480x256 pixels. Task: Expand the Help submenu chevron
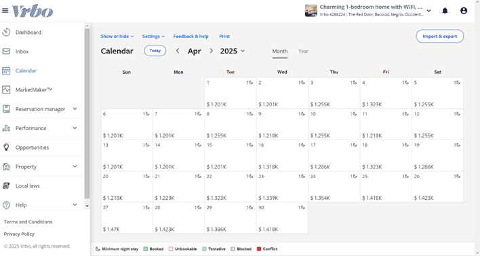[75, 205]
